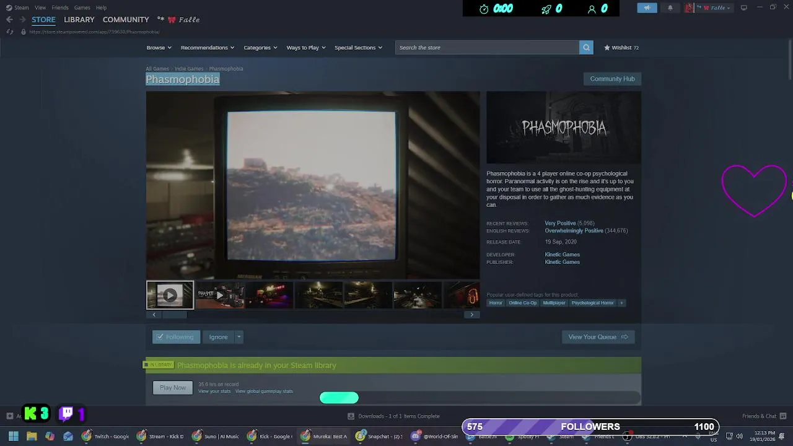The width and height of the screenshot is (793, 446).
Task: Open the Outlook taskbar icon
Action: coord(68,436)
